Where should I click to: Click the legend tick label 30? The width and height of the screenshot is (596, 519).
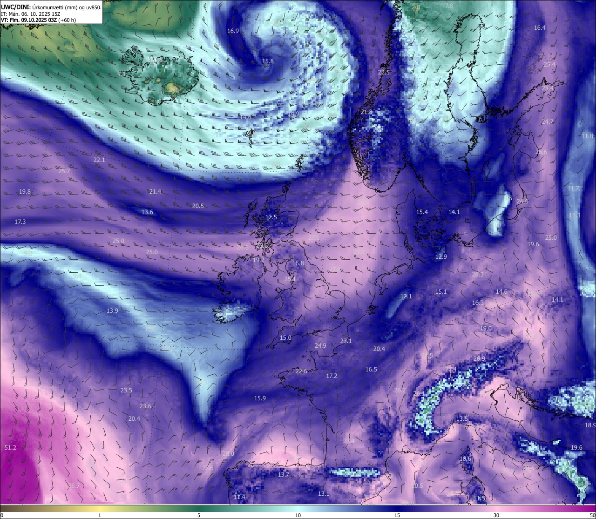(x=496, y=515)
